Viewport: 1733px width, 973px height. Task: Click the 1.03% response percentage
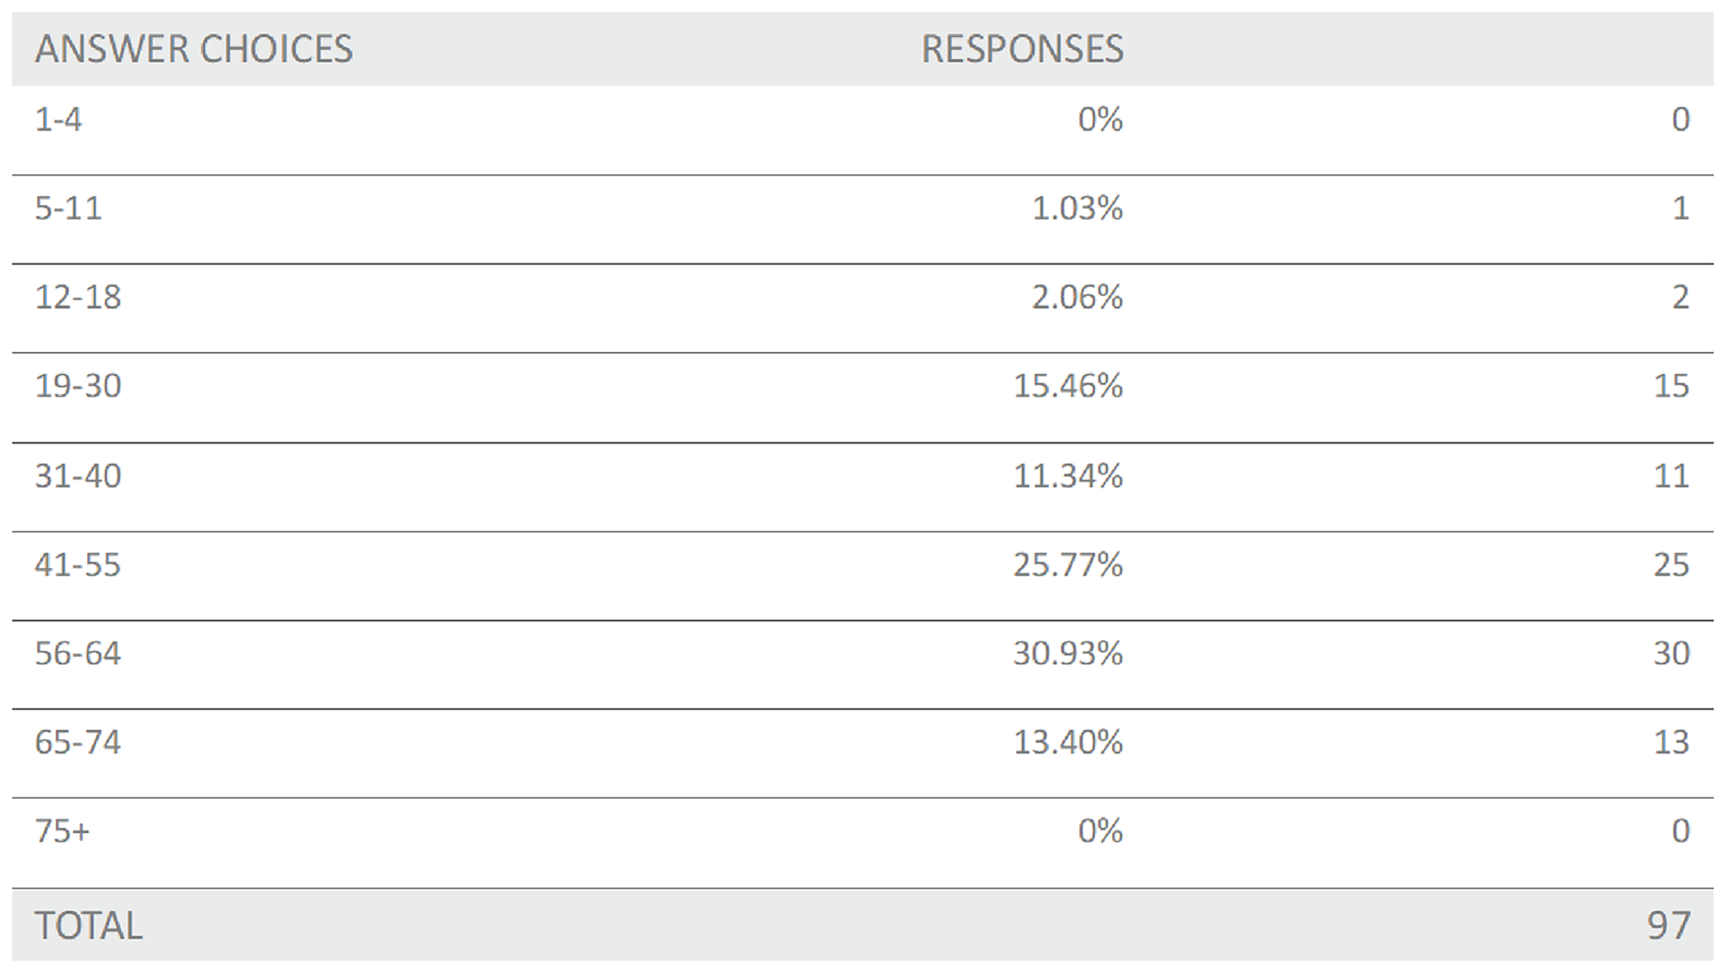(1076, 208)
